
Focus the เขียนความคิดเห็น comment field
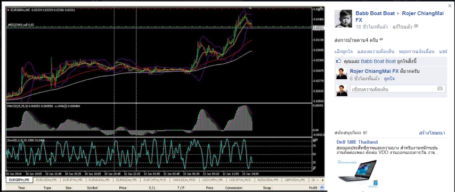397,89
